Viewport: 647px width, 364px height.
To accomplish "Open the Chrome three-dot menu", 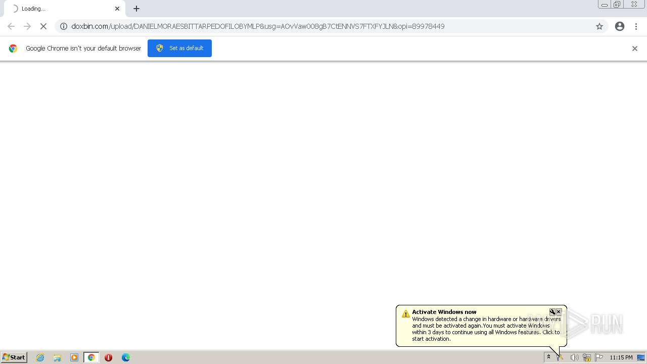I will pos(636,26).
